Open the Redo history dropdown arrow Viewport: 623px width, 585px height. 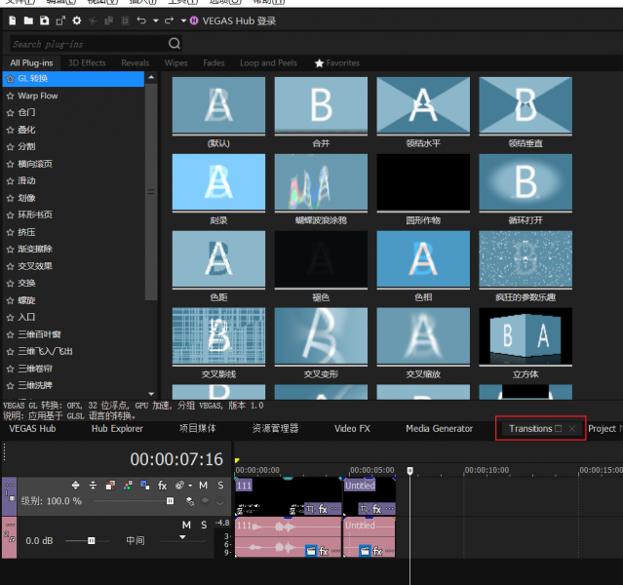pyautogui.click(x=182, y=20)
